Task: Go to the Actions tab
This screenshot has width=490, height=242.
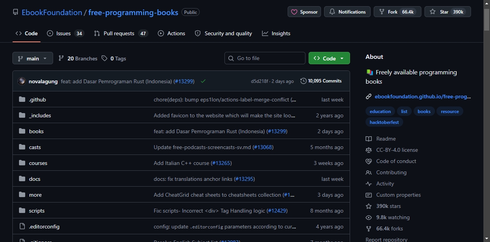Action: (171, 33)
